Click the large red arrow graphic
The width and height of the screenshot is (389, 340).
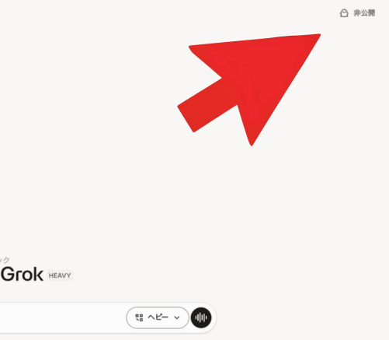click(x=249, y=89)
